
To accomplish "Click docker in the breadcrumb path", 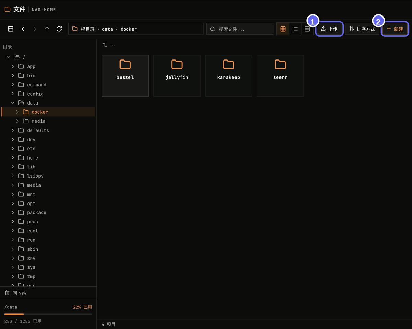I will point(129,29).
